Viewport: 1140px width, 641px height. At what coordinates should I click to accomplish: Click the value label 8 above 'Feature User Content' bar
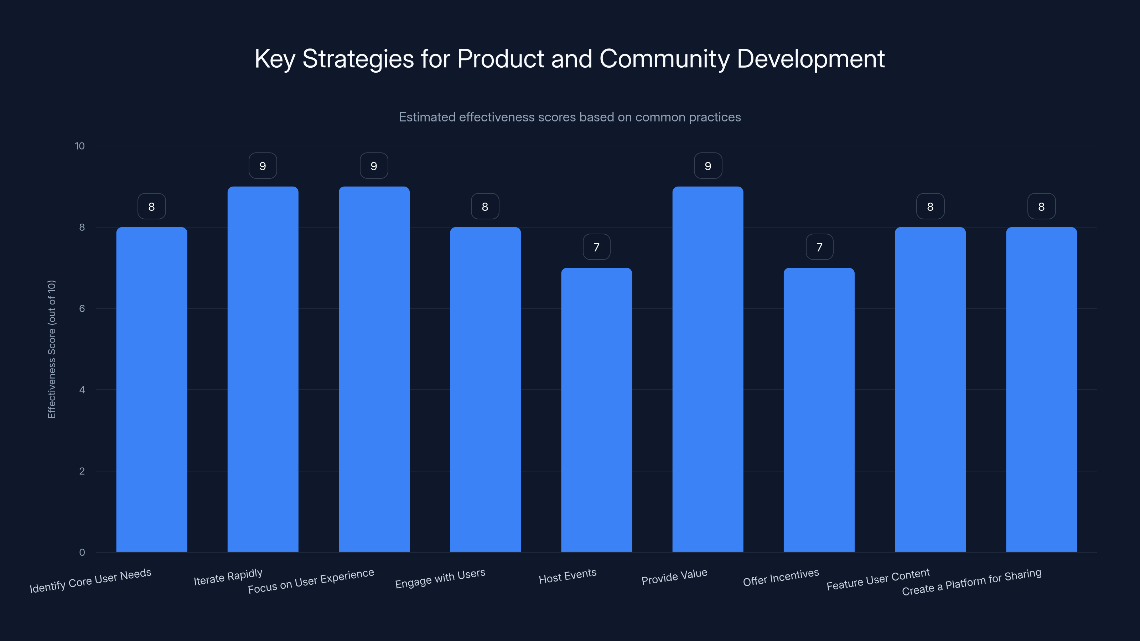(930, 206)
